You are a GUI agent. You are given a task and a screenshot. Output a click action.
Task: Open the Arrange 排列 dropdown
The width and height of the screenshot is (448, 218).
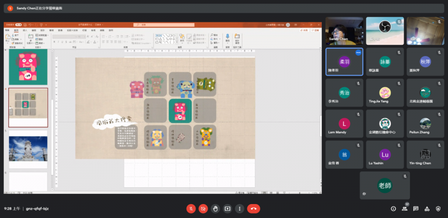click(183, 39)
